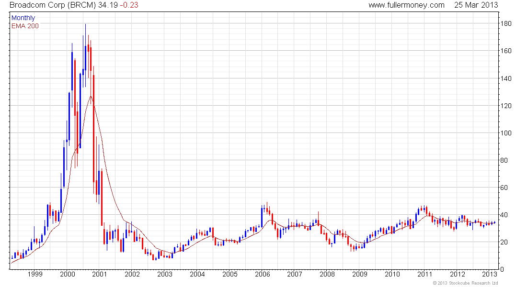Image resolution: width=527 pixels, height=287 pixels.
Task: Click the www.fullermoney.com text
Action: click(406, 5)
